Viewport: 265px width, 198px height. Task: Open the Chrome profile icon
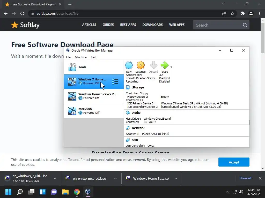tap(251, 13)
